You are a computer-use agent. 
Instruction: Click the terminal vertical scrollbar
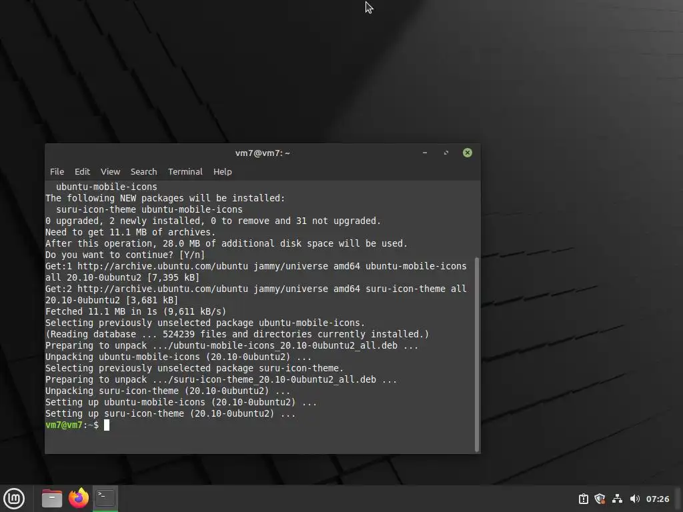(x=476, y=355)
